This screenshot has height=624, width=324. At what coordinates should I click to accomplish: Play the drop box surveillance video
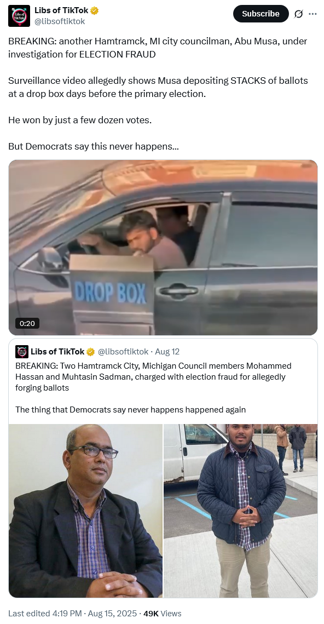pos(163,248)
